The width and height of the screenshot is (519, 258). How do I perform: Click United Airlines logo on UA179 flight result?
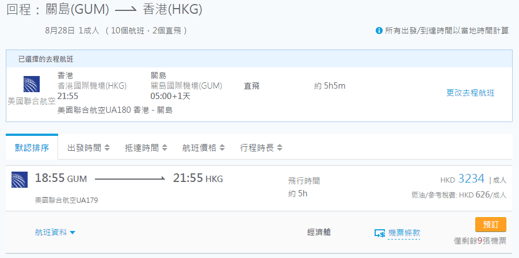[20, 180]
